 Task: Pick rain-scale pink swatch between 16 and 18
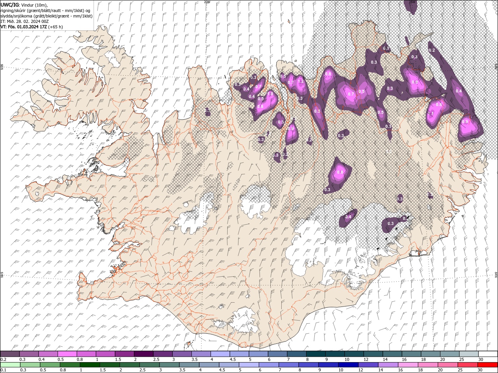[408, 365]
